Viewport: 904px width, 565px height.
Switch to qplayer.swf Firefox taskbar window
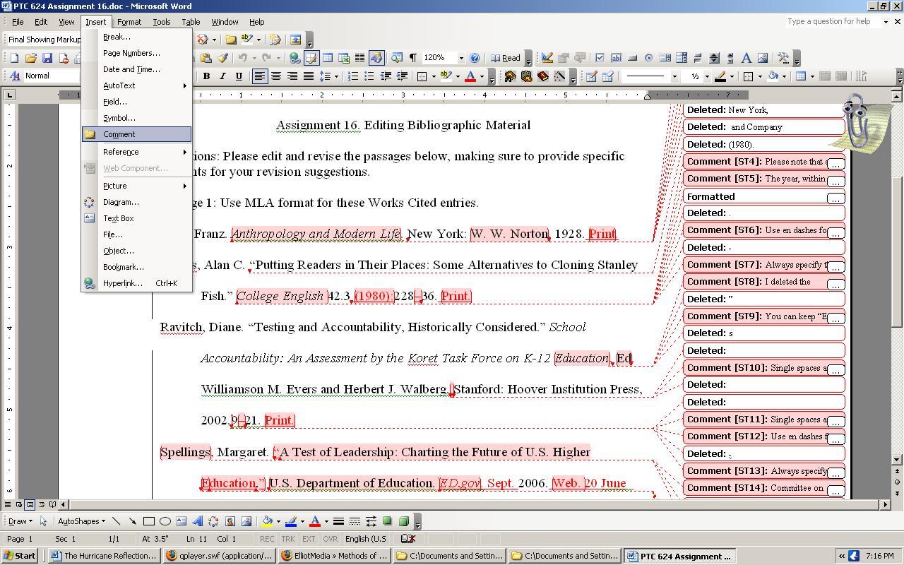220,556
